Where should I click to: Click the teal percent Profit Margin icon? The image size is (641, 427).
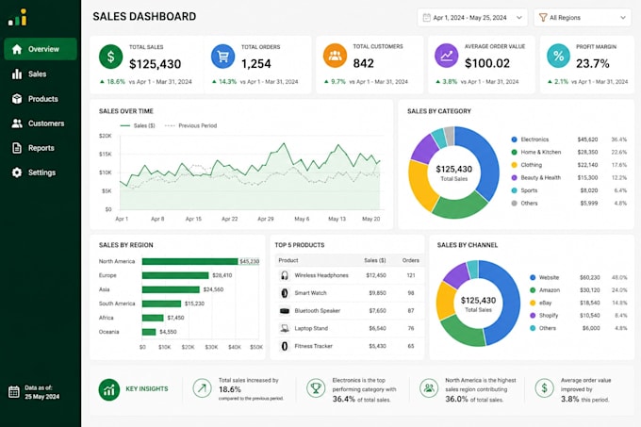(x=558, y=56)
